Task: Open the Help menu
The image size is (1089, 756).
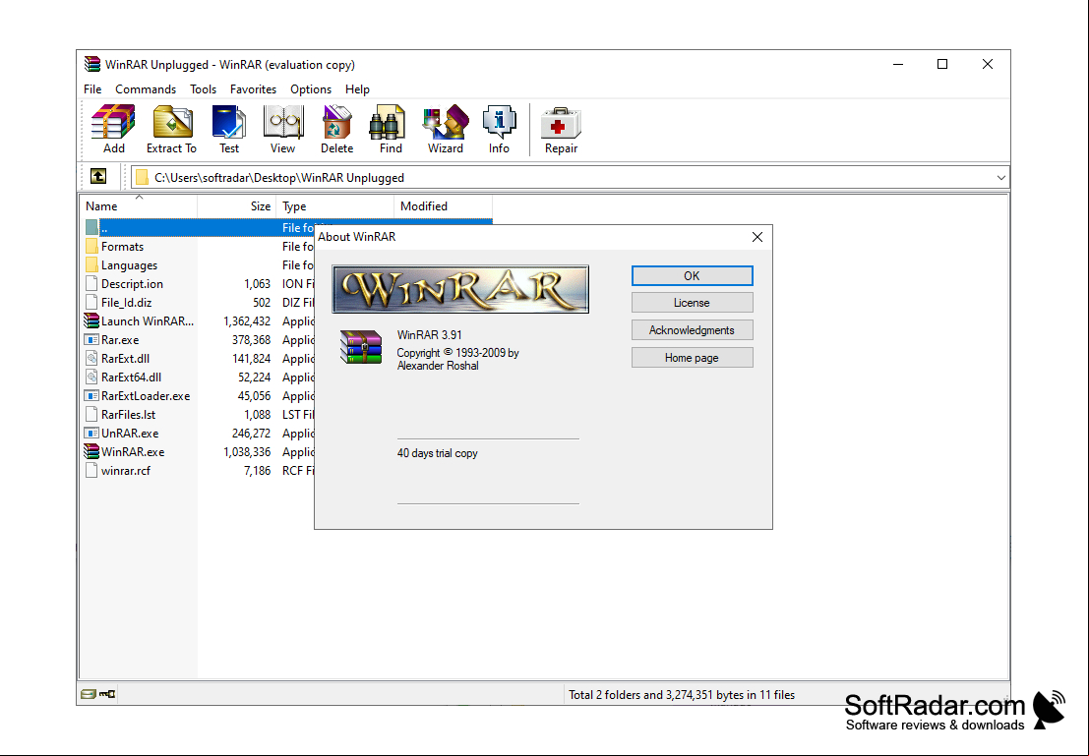Action: [x=358, y=88]
